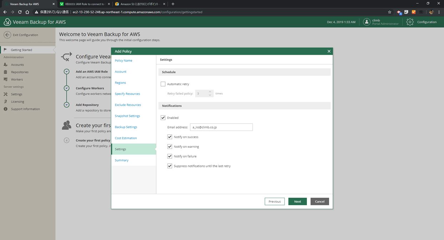Click the Email address input field
The width and height of the screenshot is (444, 240).
coord(221,127)
